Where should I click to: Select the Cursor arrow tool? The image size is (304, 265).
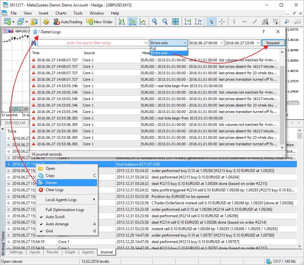[x=211, y=22]
